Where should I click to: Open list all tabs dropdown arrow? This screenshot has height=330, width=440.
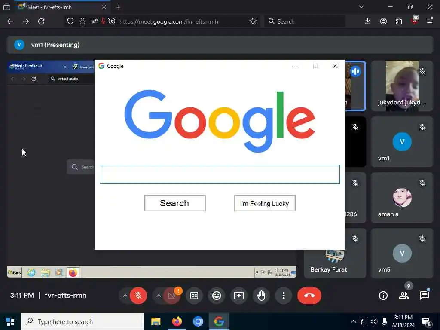[x=361, y=7]
